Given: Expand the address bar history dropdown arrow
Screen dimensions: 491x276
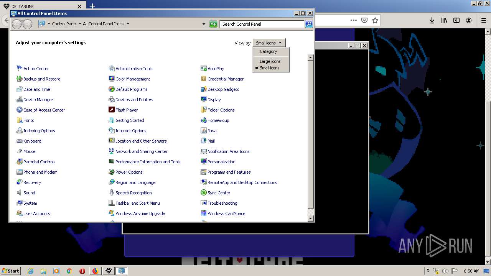Looking at the screenshot, I should click(204, 24).
